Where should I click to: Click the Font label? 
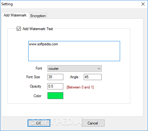tap(39, 68)
